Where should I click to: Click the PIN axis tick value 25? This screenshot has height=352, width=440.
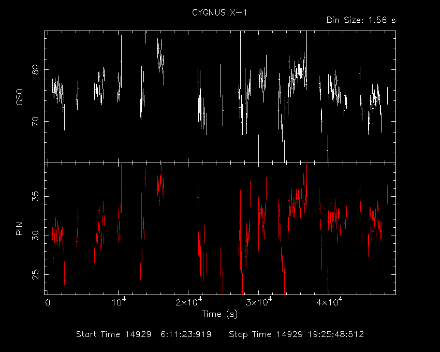tap(35, 274)
